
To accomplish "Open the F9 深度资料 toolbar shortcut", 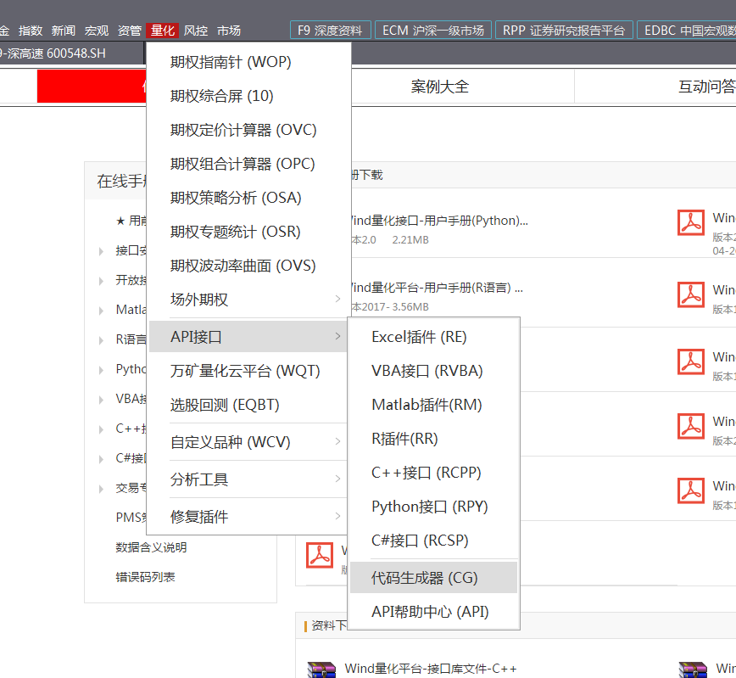I will pos(330,31).
